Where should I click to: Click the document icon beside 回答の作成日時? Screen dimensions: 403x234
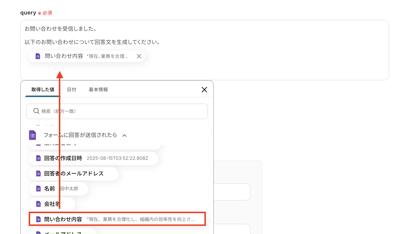(x=38, y=158)
